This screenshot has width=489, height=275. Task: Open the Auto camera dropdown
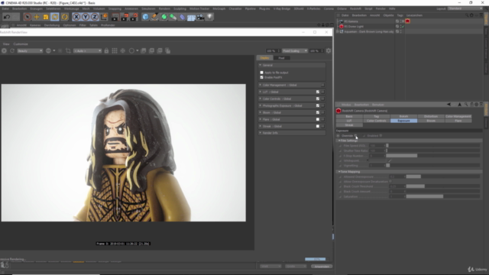87,50
